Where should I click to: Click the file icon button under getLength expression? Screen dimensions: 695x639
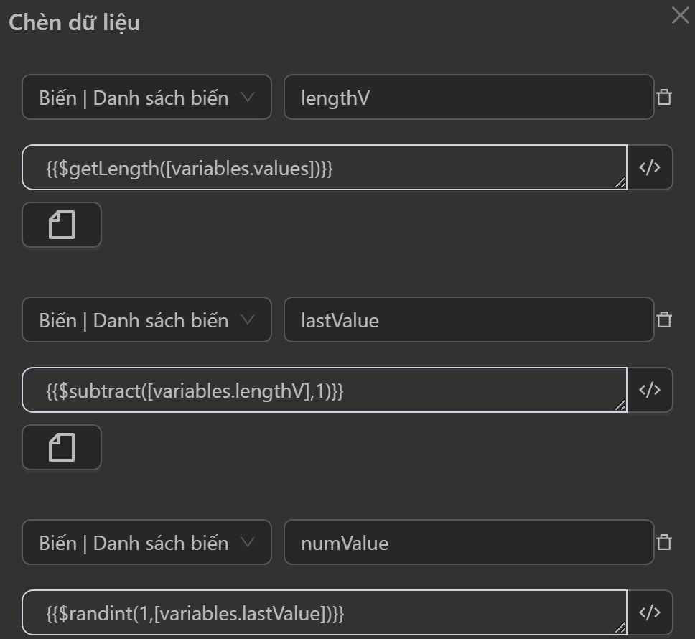coord(62,225)
